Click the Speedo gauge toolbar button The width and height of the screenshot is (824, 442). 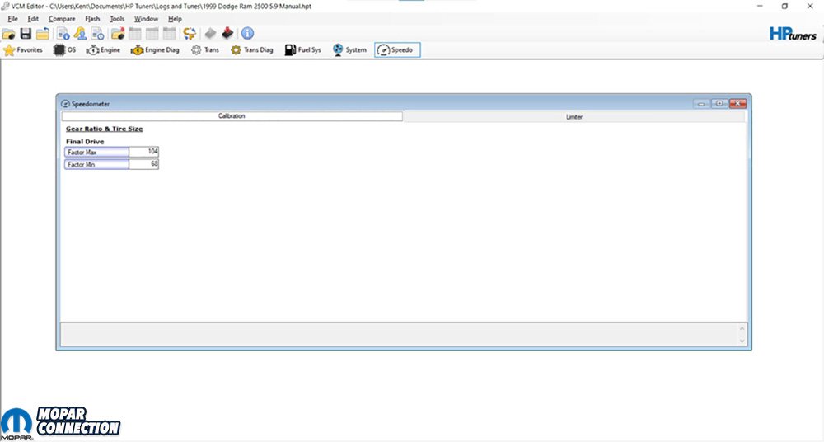click(397, 50)
